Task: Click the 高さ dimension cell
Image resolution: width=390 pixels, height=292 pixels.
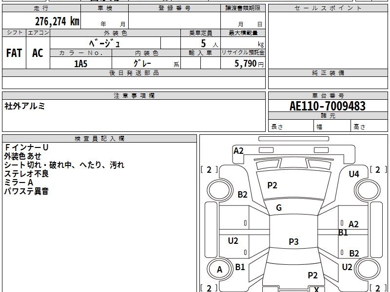Action: [369, 126]
